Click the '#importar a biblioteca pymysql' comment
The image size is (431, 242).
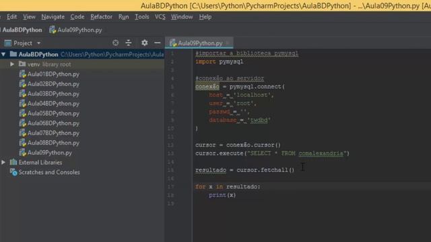tap(246, 53)
